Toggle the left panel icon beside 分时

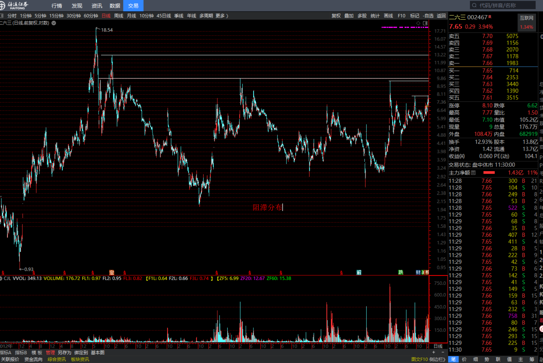[2, 16]
